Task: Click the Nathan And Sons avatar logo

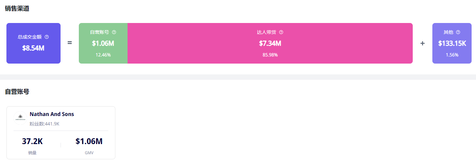Action: [x=20, y=118]
